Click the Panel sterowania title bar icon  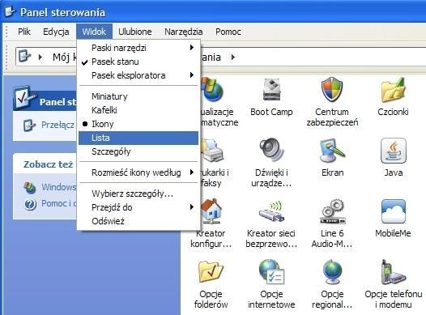(10, 11)
